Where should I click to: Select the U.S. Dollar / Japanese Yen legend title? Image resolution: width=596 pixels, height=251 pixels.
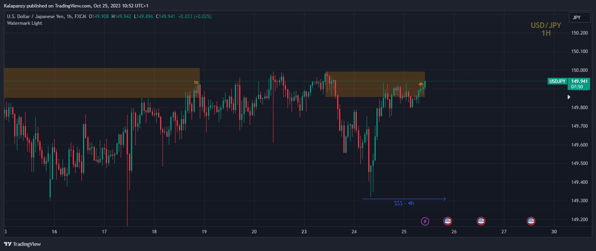tap(47, 16)
